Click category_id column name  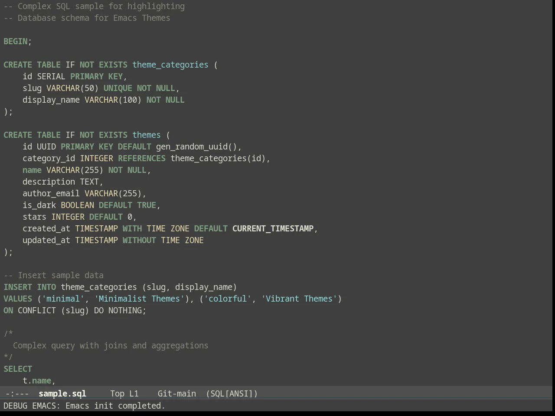click(x=49, y=158)
